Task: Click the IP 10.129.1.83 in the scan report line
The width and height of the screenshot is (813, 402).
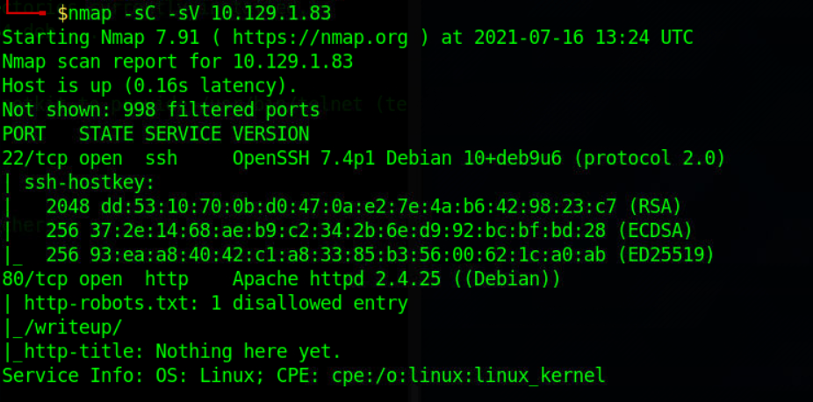Action: [293, 61]
